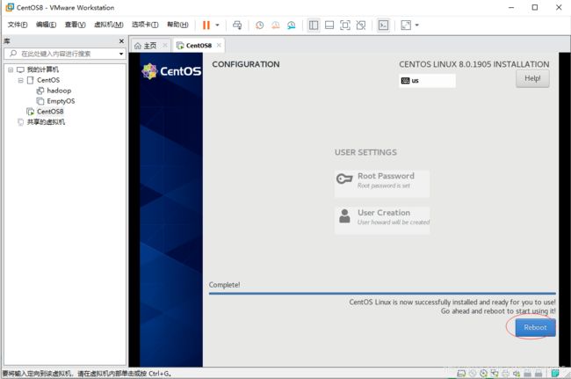The image size is (571, 379).
Task: Close the CentOS8 tab
Action: [x=219, y=45]
